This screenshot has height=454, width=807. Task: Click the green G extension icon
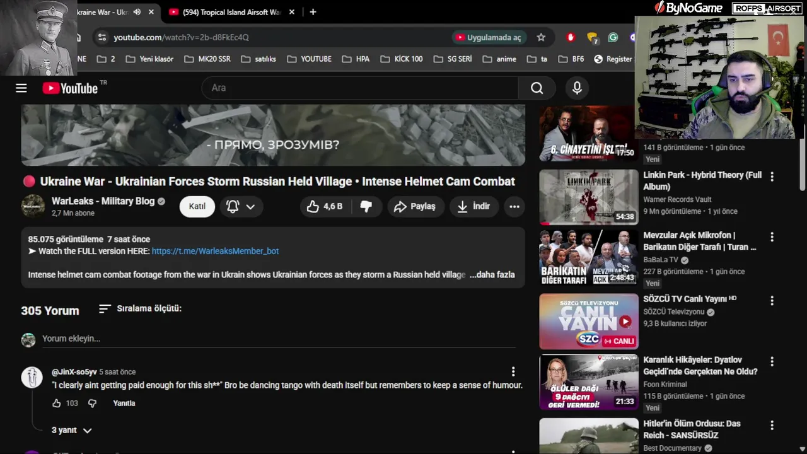613,37
